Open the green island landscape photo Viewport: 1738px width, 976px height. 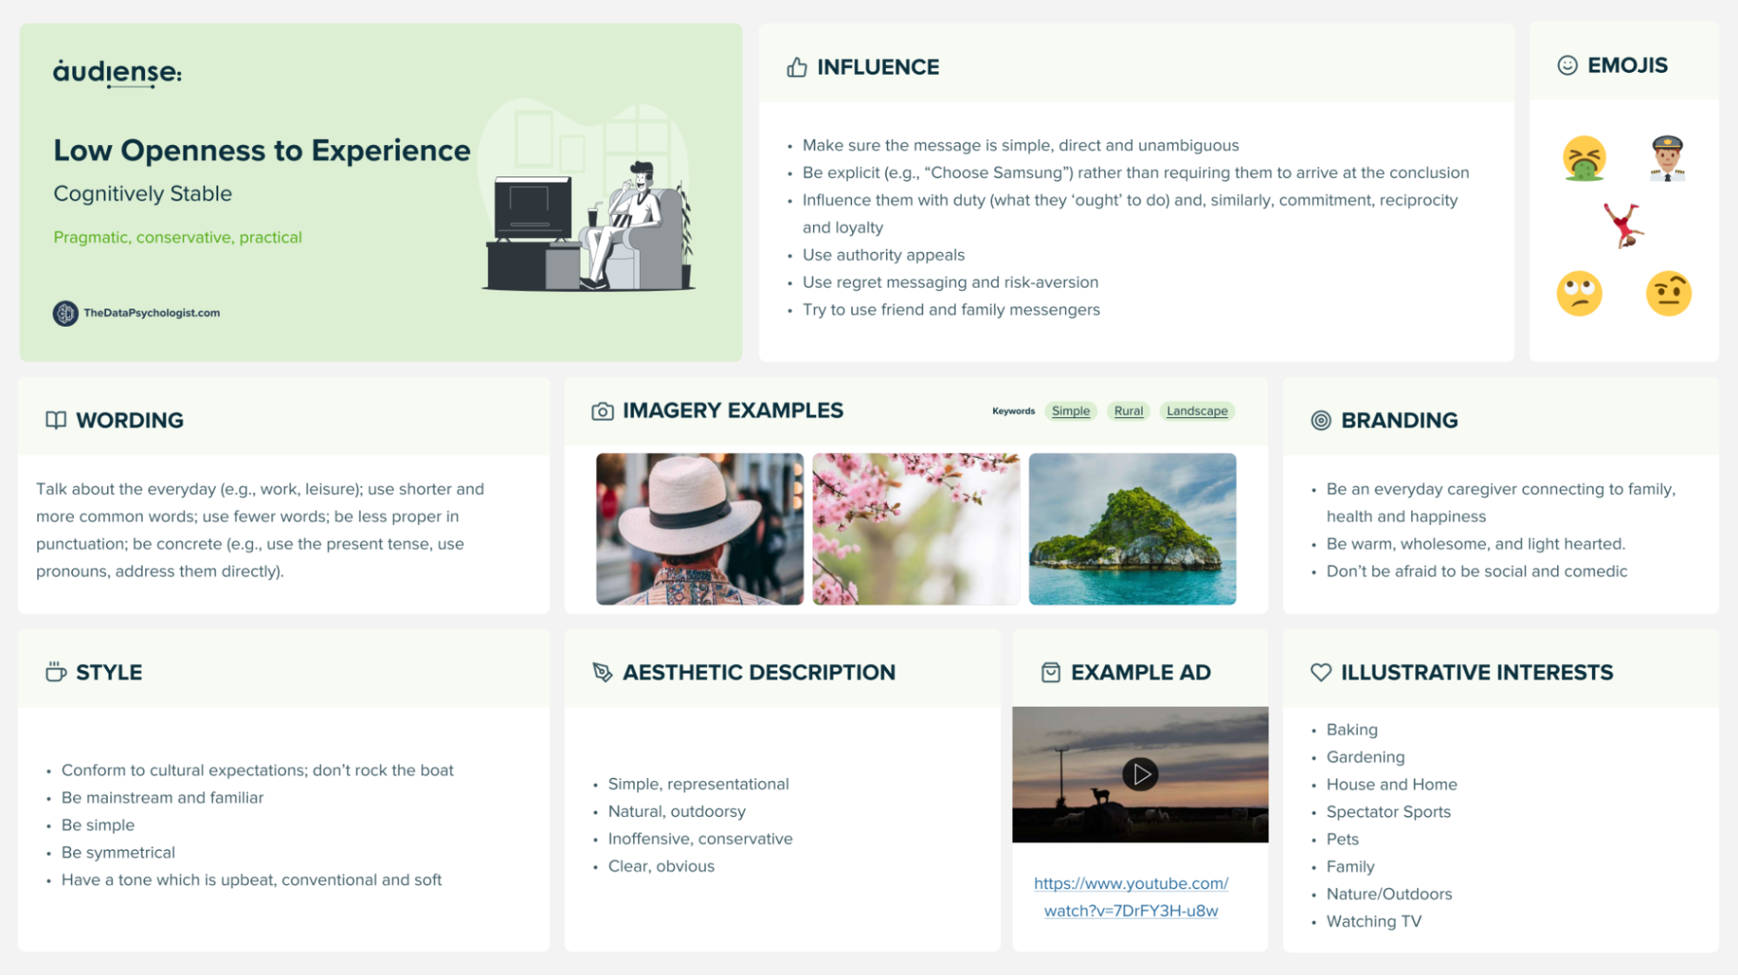1132,528
